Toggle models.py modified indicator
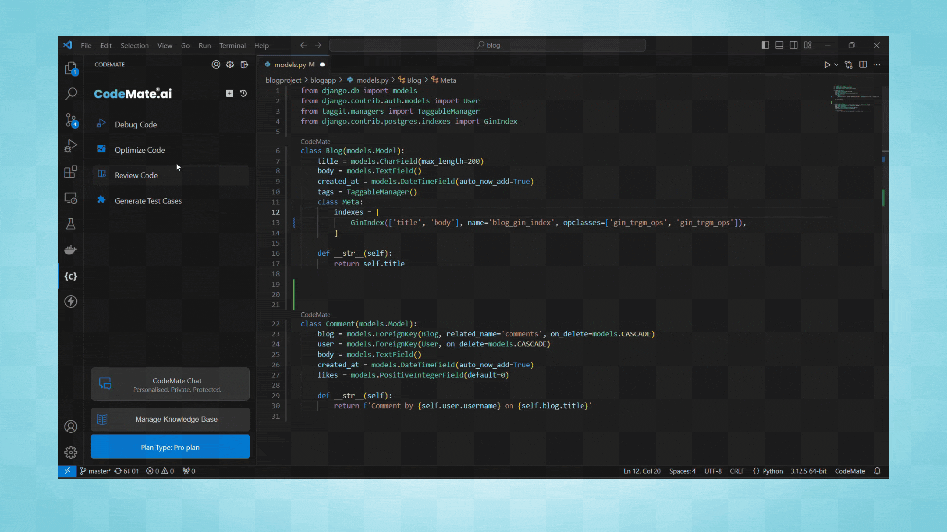Viewport: 947px width, 532px height. pos(323,65)
